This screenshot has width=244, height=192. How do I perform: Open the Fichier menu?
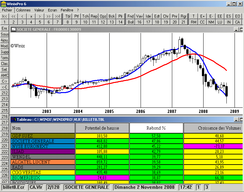(x=7, y=10)
